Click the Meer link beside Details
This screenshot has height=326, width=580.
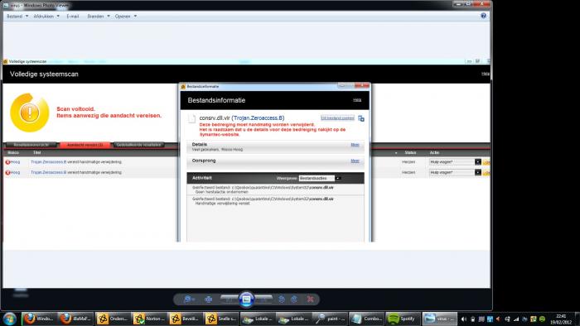click(x=355, y=145)
